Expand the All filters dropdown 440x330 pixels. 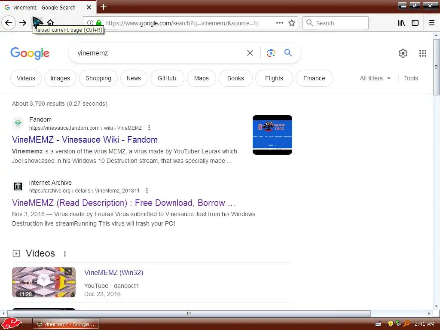[x=375, y=78]
